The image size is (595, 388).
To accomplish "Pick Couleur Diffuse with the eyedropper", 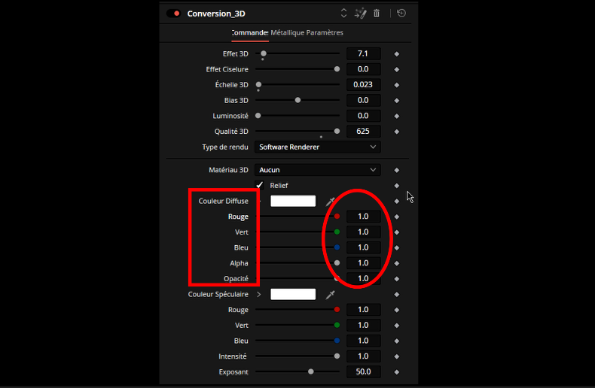I will (330, 202).
